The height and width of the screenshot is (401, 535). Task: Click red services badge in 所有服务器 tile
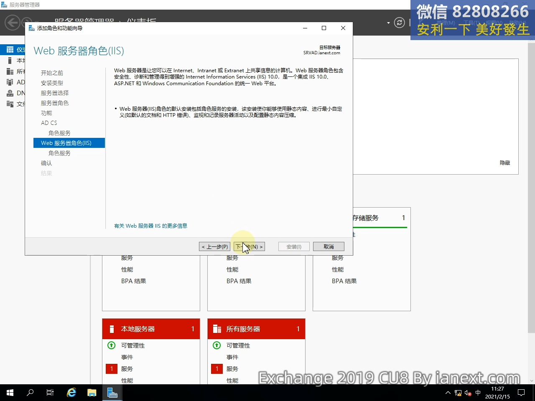pos(217,369)
